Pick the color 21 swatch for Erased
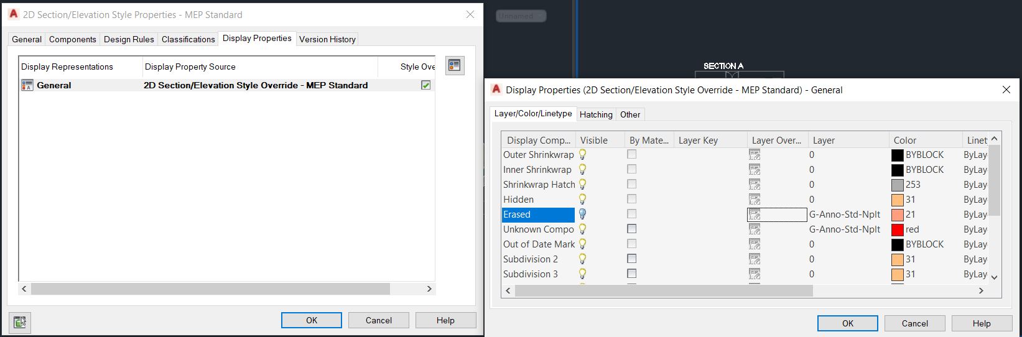The width and height of the screenshot is (1022, 337). click(898, 215)
